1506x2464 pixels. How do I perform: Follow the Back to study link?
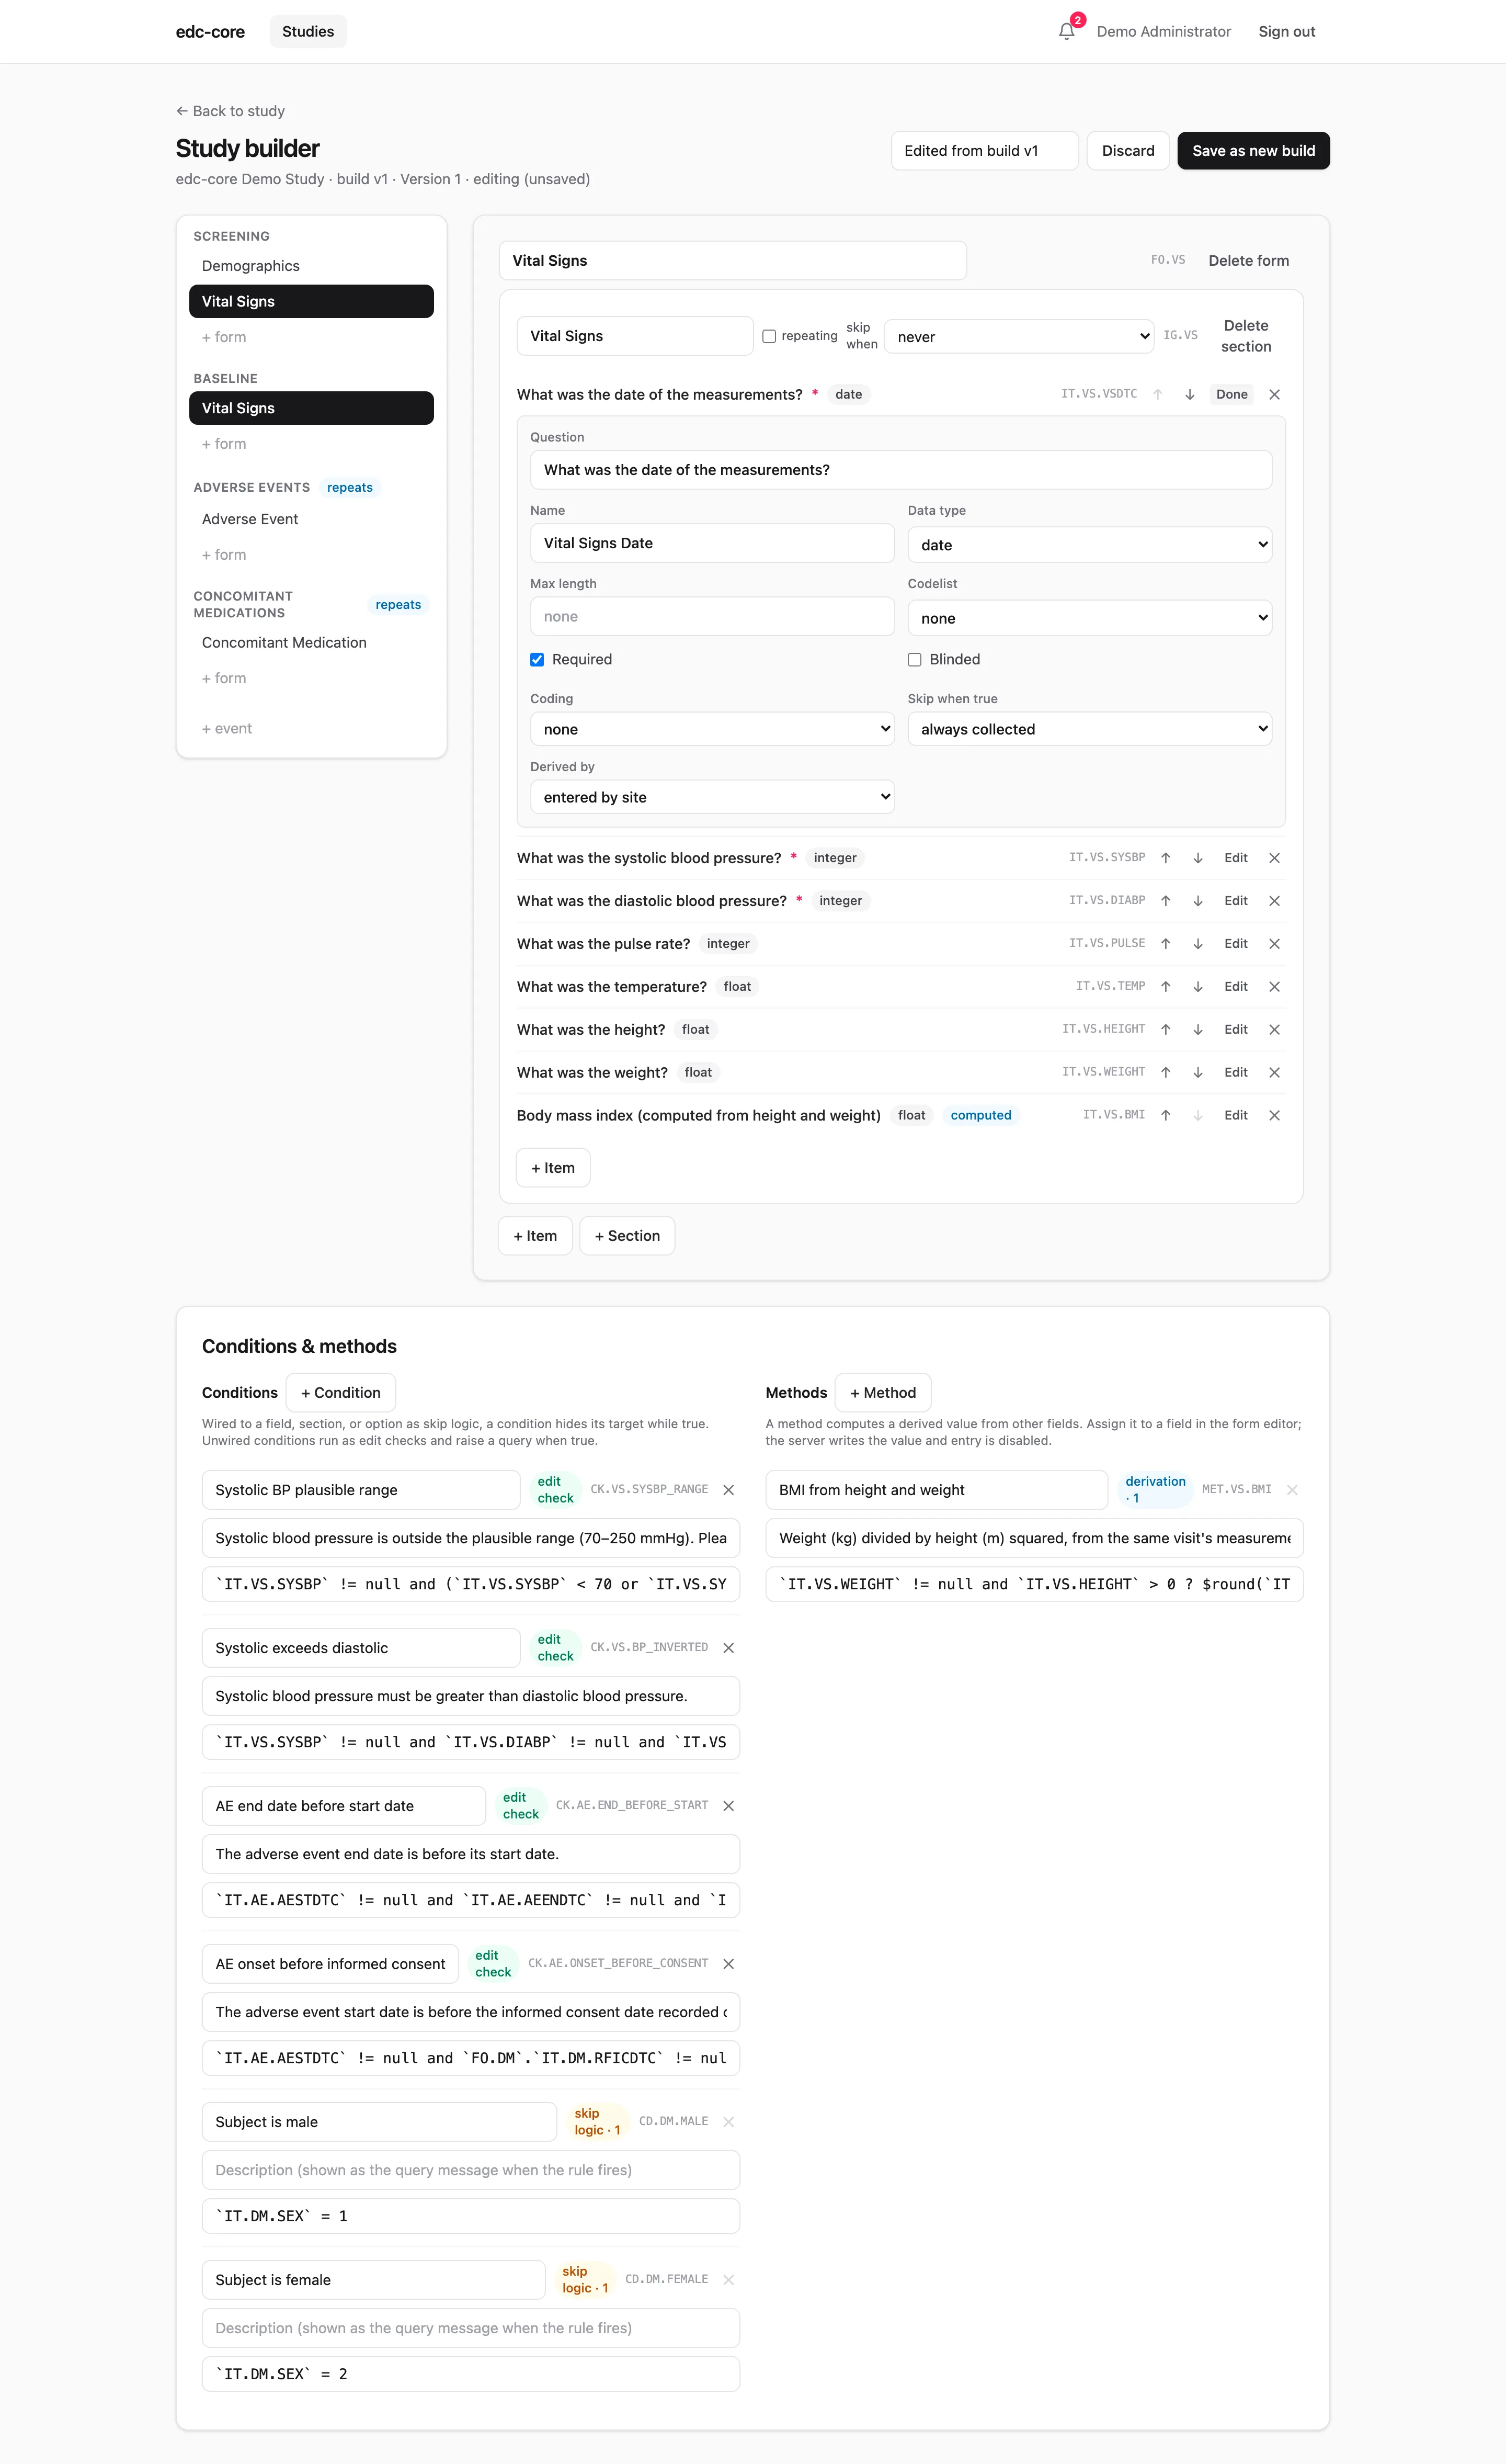pyautogui.click(x=231, y=111)
